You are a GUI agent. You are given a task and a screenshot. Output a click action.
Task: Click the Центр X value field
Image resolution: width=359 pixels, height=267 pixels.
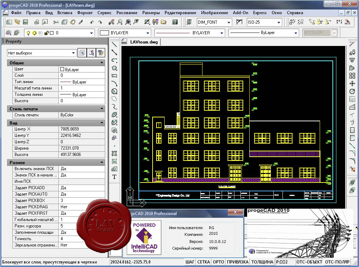pos(82,129)
